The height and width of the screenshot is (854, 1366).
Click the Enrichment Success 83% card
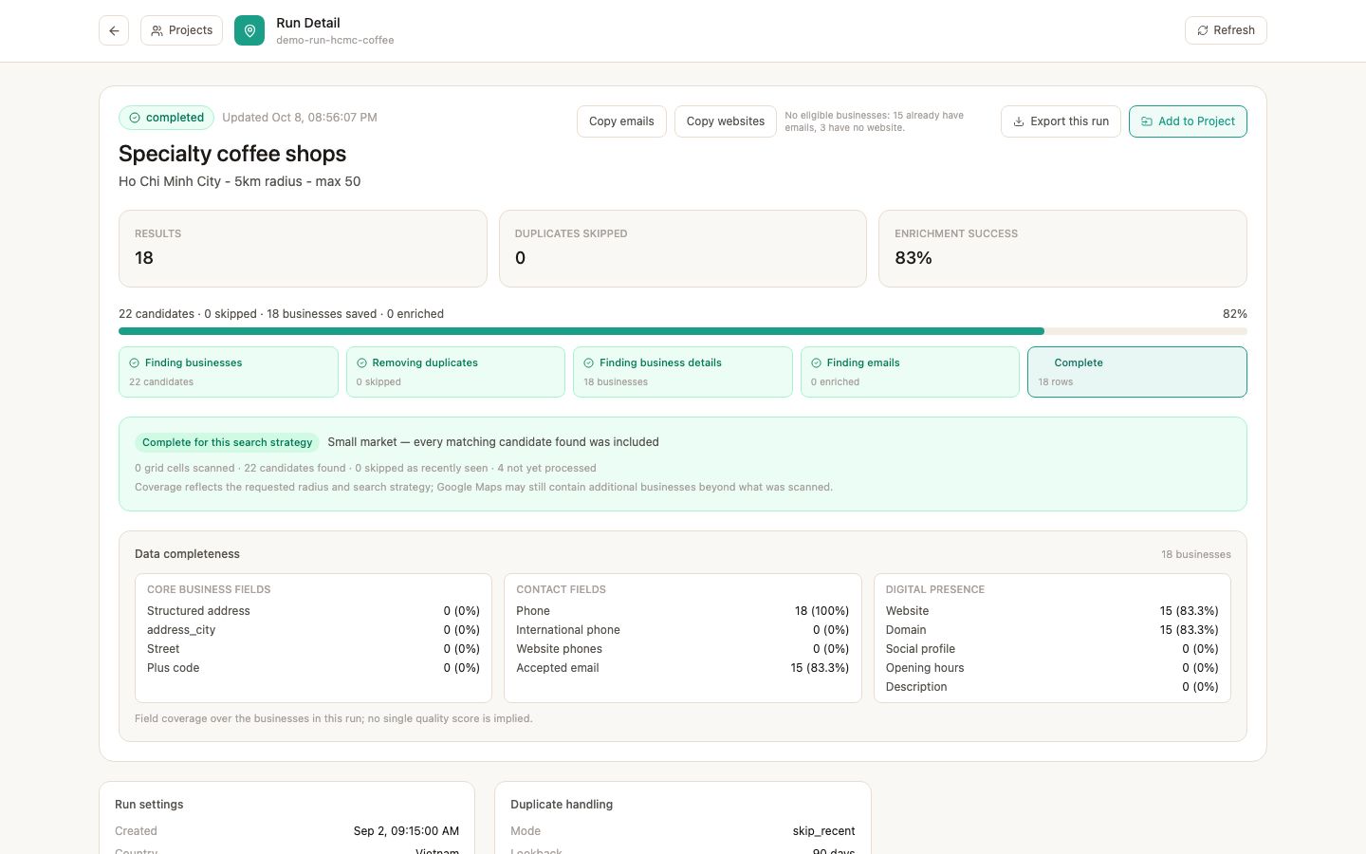point(1062,249)
